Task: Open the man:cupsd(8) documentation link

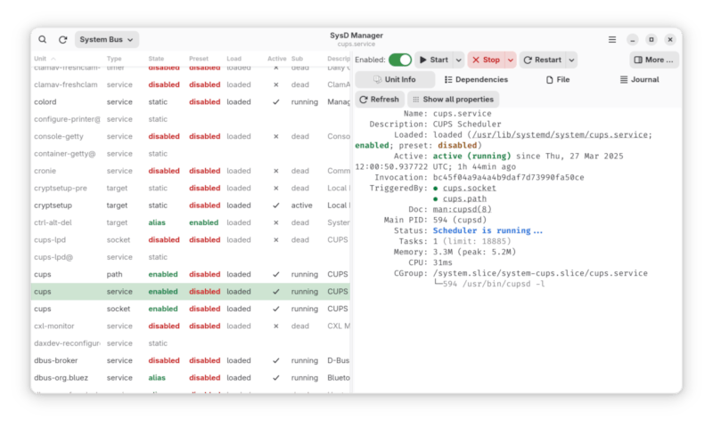Action: point(463,209)
